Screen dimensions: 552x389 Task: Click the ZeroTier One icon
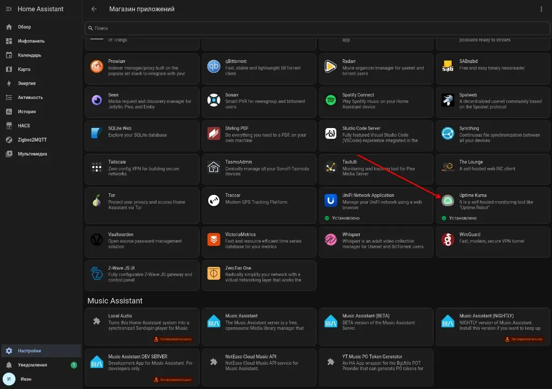coord(213,273)
